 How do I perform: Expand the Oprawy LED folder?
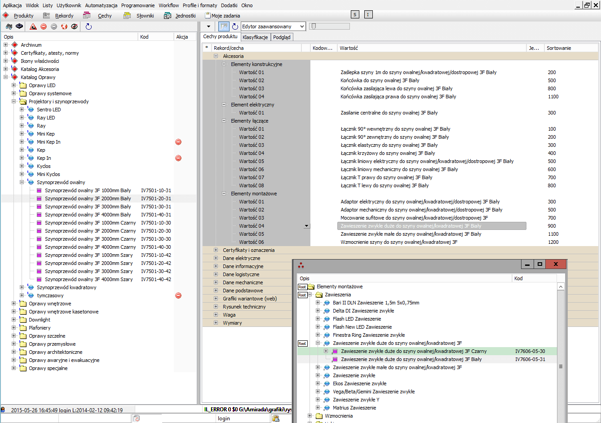pyautogui.click(x=13, y=85)
